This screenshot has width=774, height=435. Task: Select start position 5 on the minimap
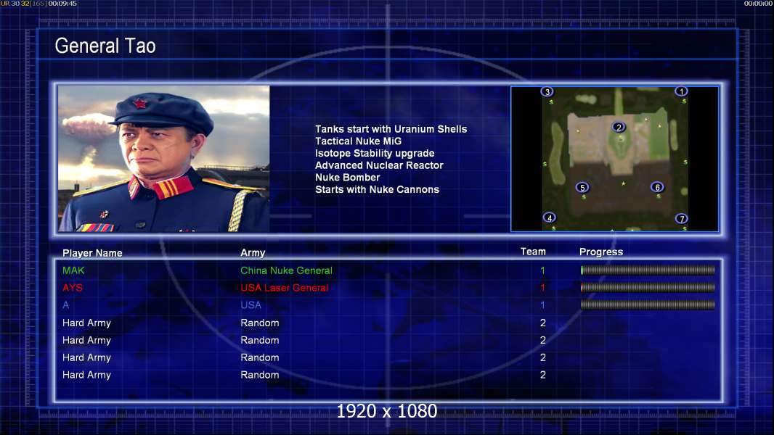[x=582, y=187]
